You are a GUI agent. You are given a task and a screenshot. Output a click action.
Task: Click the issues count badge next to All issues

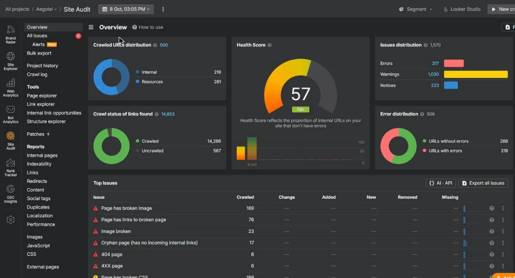point(78,36)
